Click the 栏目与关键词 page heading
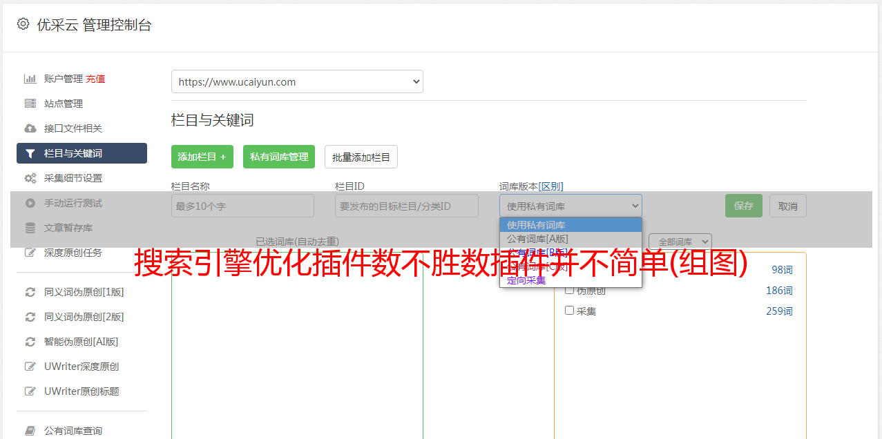 pyautogui.click(x=213, y=120)
